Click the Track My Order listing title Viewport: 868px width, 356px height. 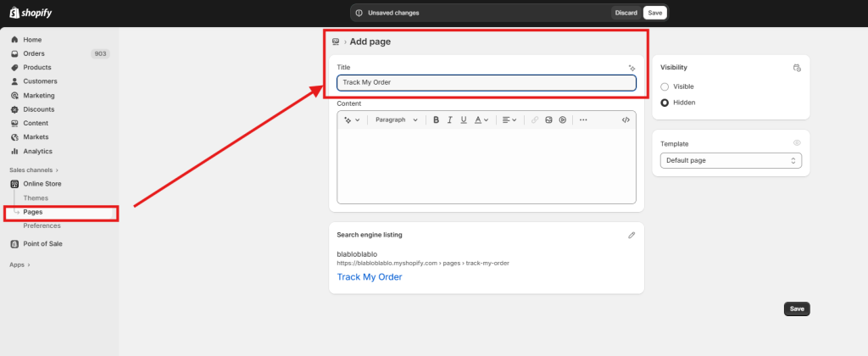click(x=370, y=277)
